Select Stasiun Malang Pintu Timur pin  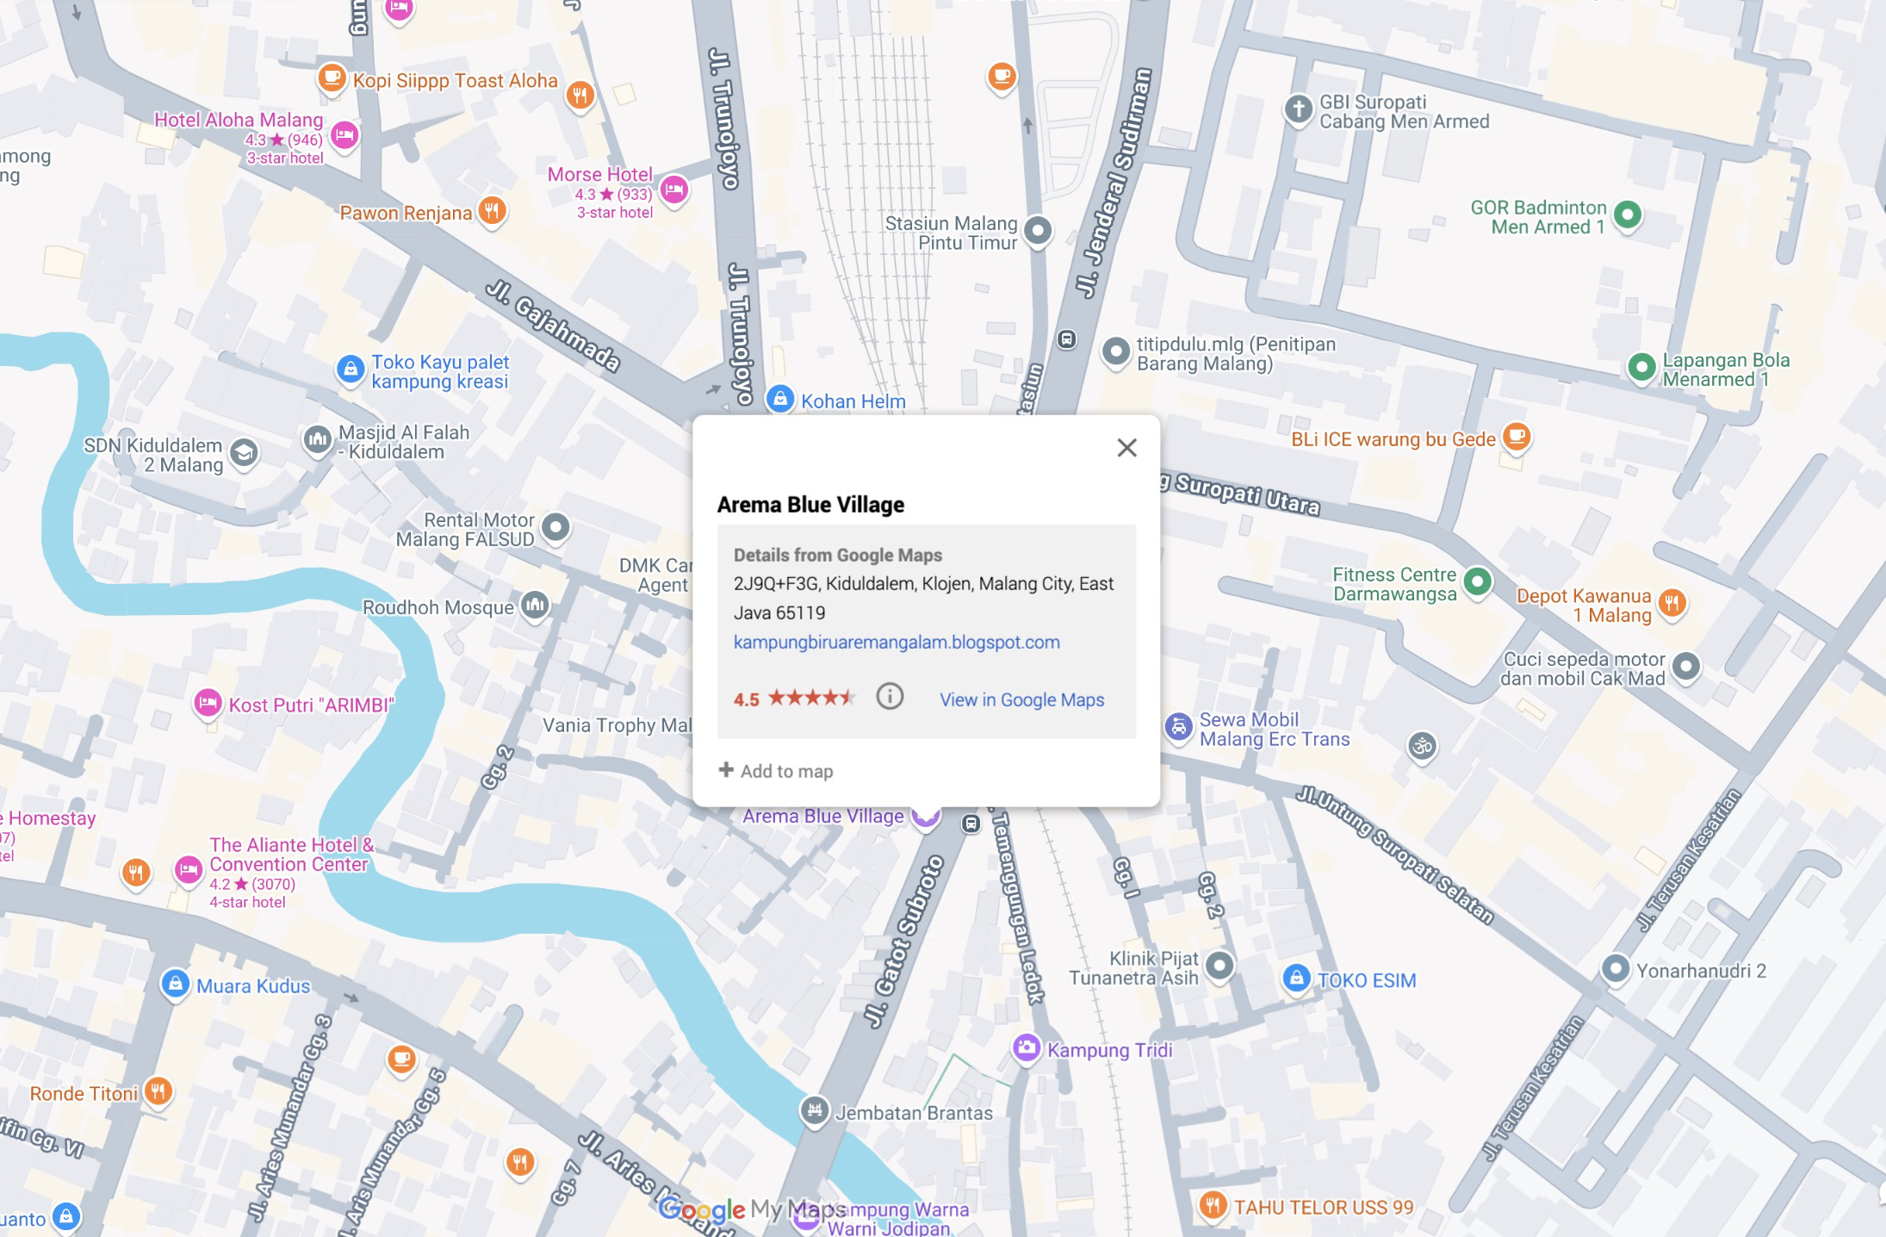point(1038,230)
